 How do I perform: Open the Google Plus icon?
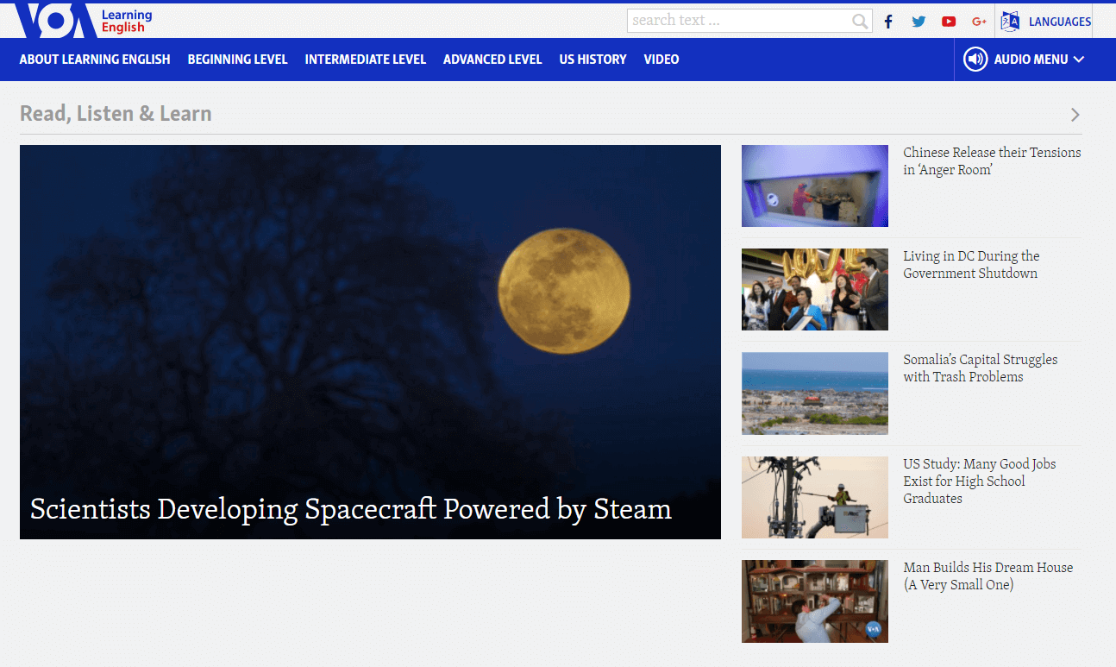(979, 22)
